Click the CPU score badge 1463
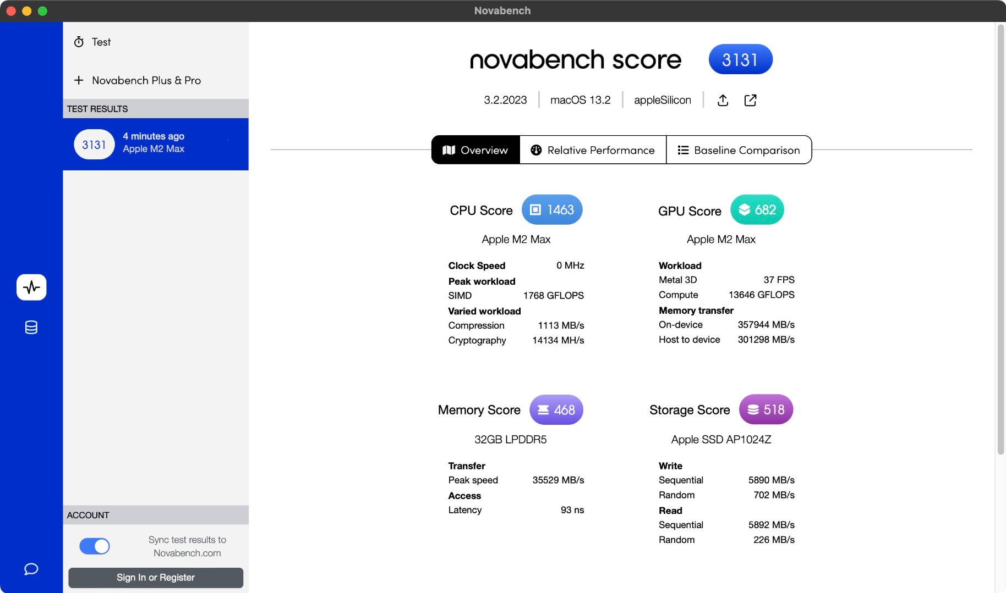Screen dimensions: 1006x593 [552, 209]
